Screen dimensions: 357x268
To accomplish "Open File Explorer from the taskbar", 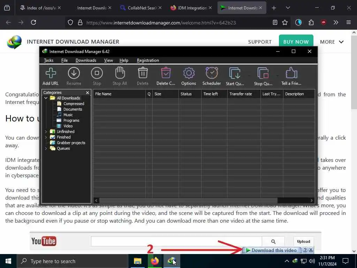I will pos(137,261).
